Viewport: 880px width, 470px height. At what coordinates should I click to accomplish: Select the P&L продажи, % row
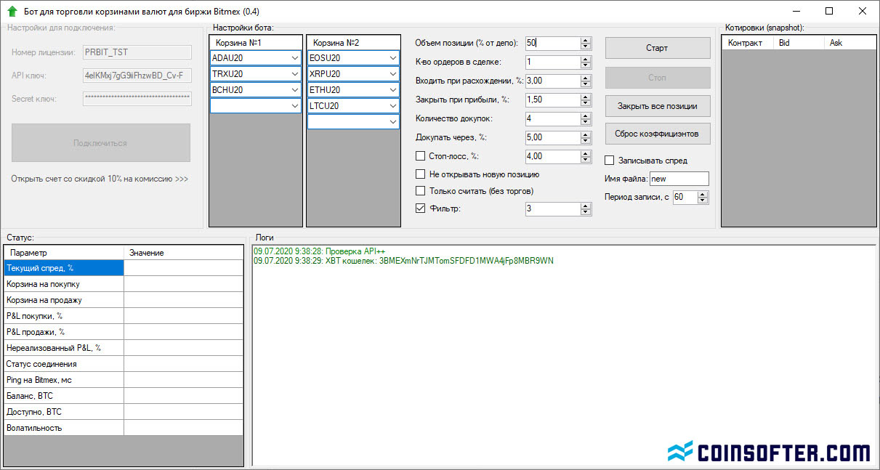(x=124, y=332)
